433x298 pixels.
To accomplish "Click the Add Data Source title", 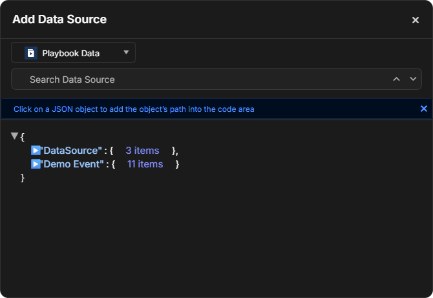I will pos(59,19).
